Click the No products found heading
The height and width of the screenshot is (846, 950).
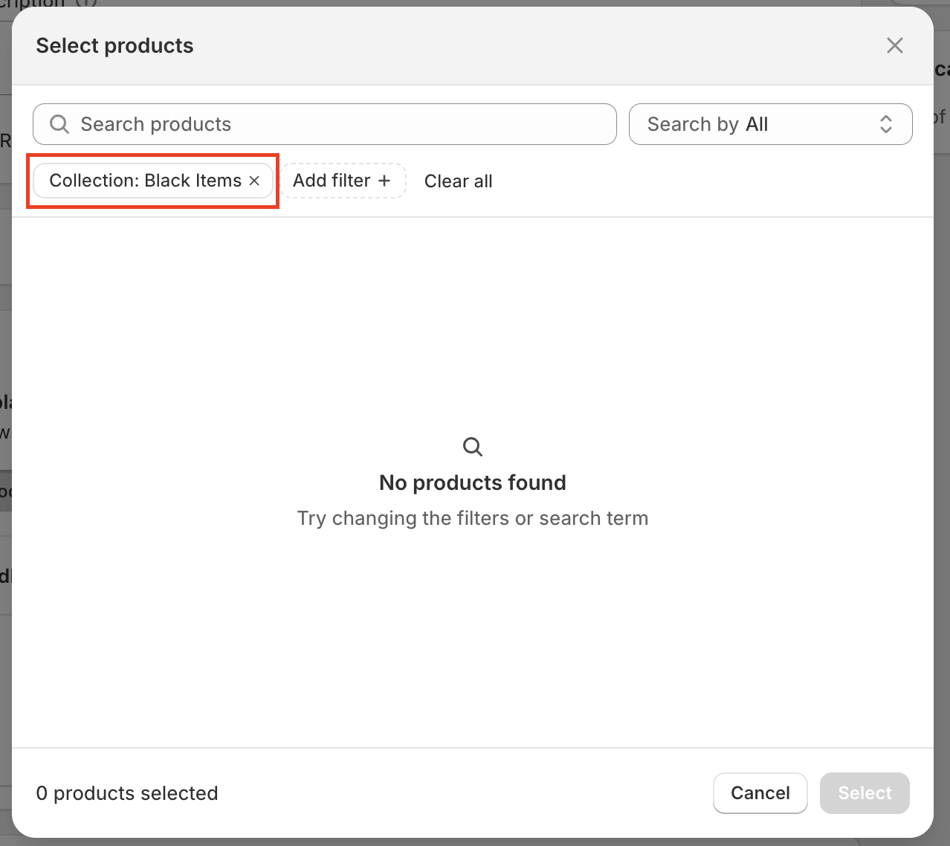click(x=473, y=482)
